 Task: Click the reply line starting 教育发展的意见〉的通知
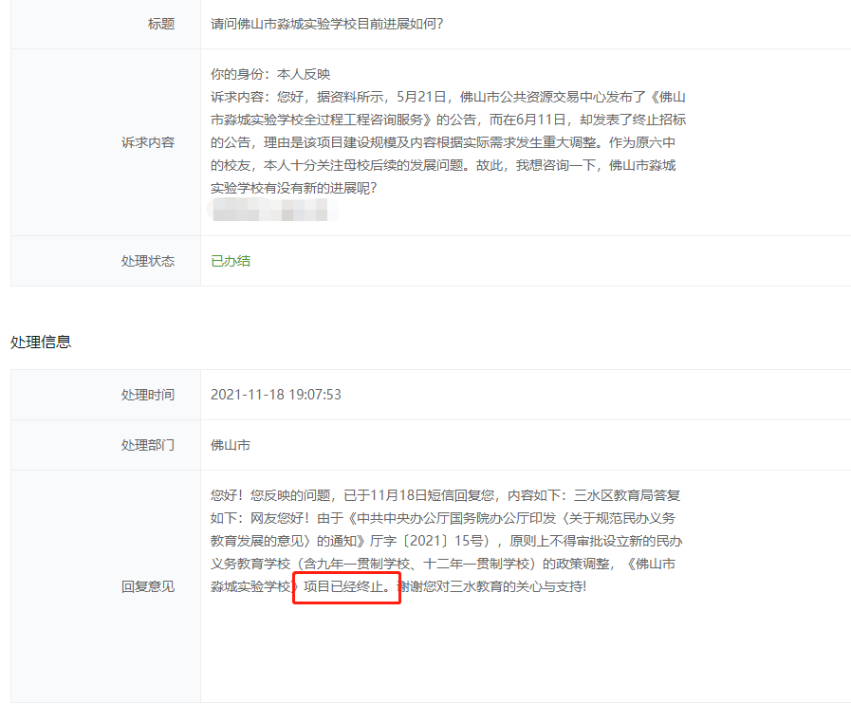[x=447, y=541]
